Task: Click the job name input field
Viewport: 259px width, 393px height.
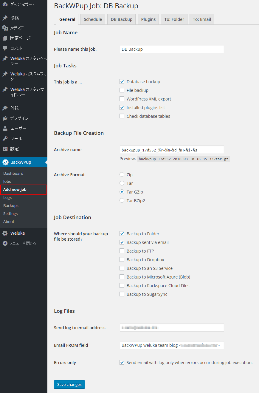Action: coord(172,49)
